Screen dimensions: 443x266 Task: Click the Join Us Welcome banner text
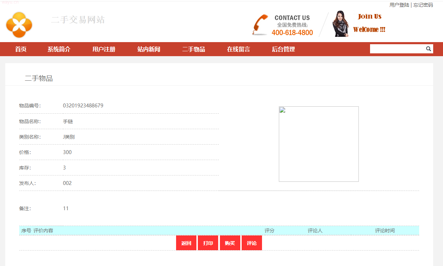pyautogui.click(x=369, y=23)
